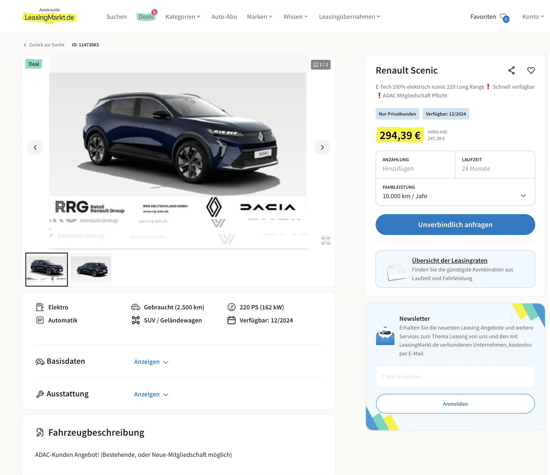Click the Elektro fuel pump icon
550x475 pixels.
pyautogui.click(x=40, y=307)
